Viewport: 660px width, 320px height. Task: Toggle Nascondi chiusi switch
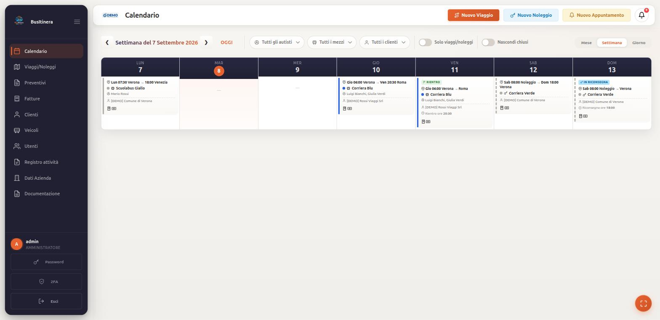pos(488,42)
